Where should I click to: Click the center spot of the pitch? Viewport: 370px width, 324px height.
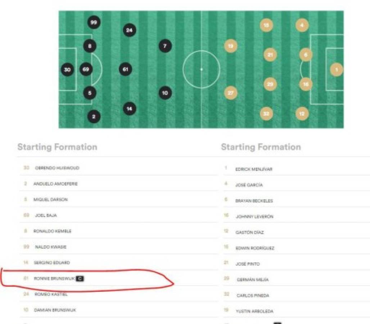[201, 69]
